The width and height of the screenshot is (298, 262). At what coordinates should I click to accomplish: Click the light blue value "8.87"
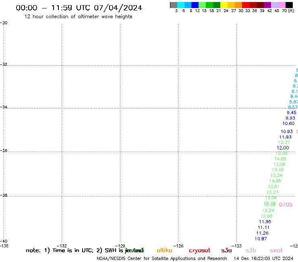pos(294,102)
